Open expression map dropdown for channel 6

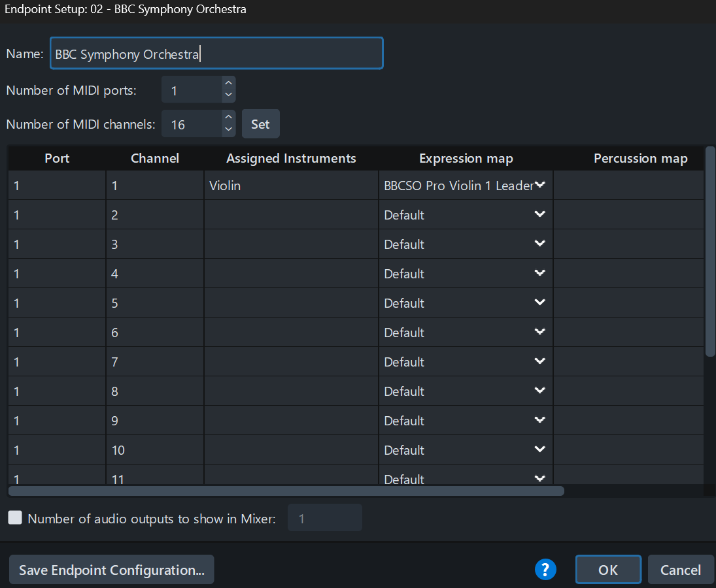[x=539, y=332]
